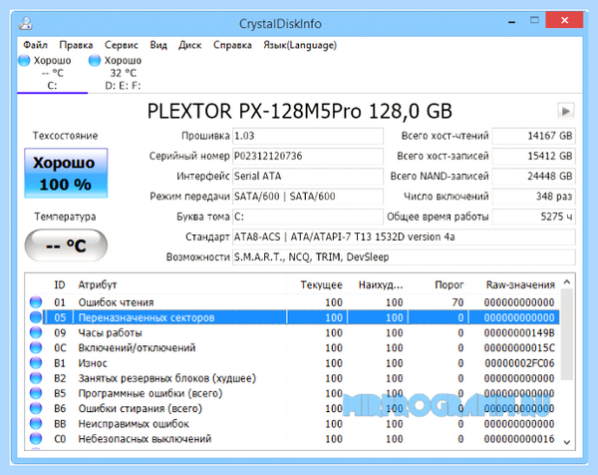
Task: Open the Справка menu
Action: coord(232,45)
